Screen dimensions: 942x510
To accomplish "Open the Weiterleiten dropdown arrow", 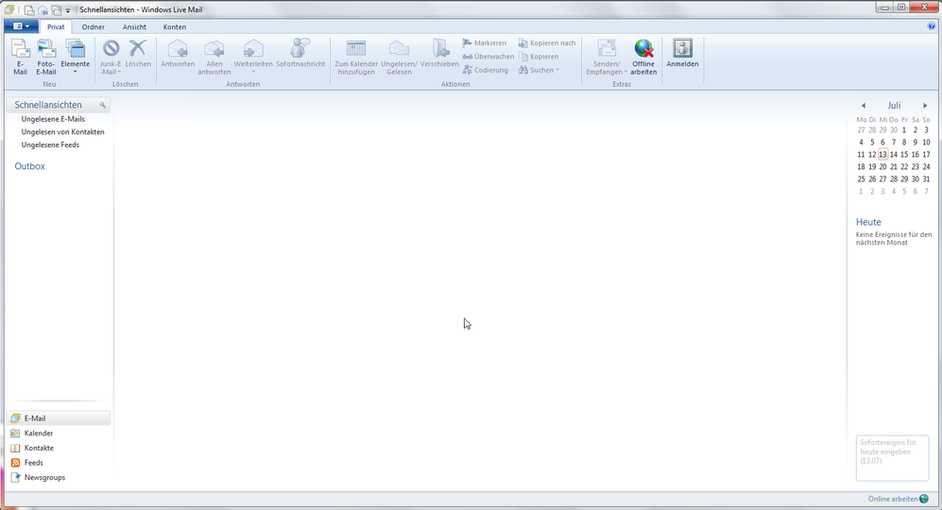I will 253,72.
